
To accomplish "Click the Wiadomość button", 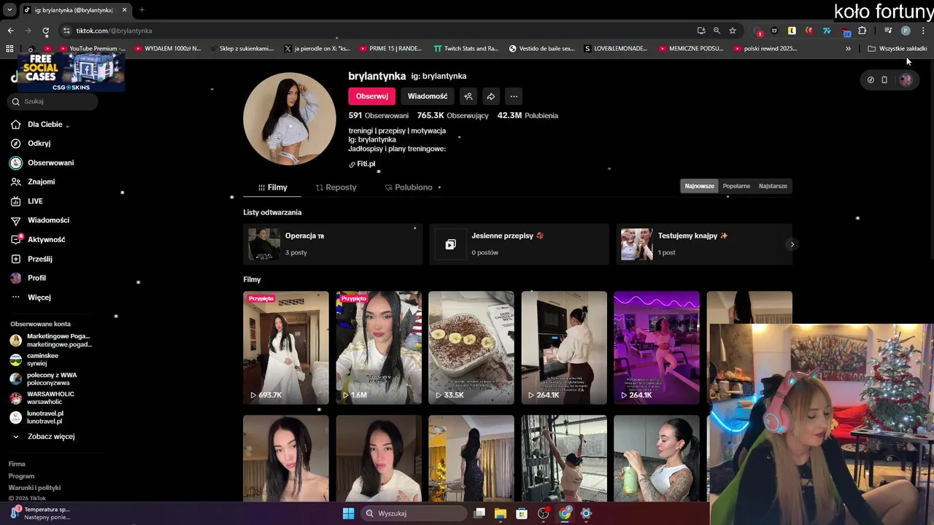I will click(x=428, y=96).
